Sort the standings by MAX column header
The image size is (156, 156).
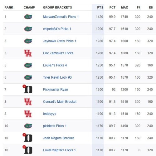coord(124,7)
